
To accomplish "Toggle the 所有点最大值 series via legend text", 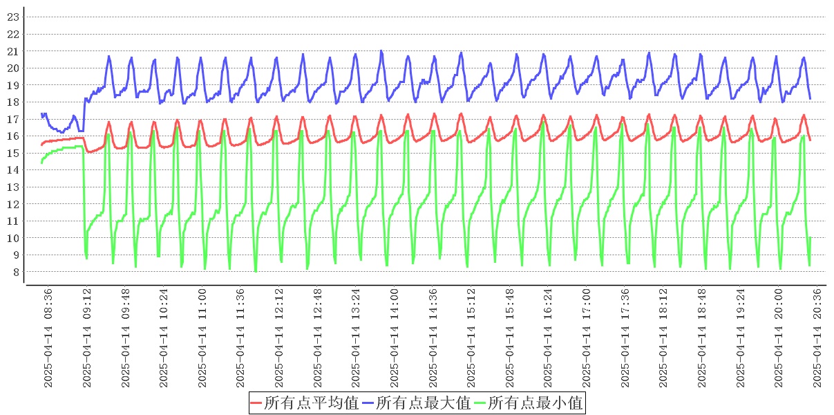I will (423, 403).
